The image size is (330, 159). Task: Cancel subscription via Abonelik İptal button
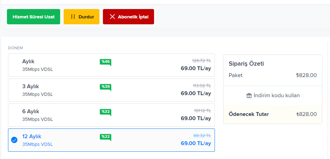128,17
